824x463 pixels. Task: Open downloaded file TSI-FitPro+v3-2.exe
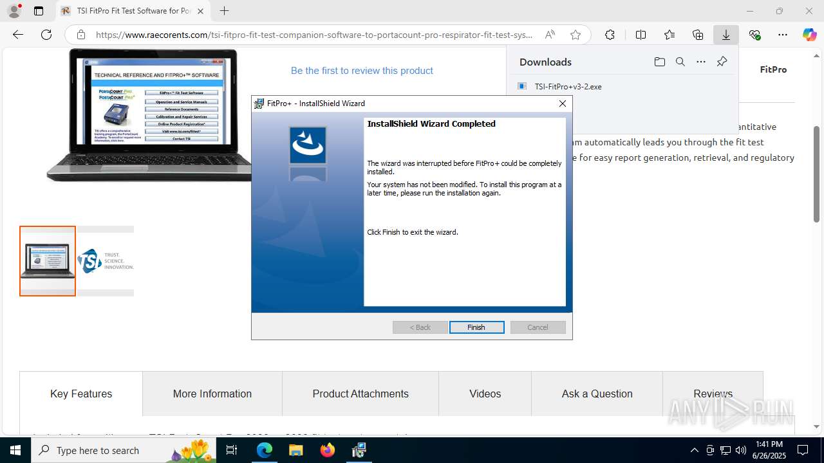point(568,86)
